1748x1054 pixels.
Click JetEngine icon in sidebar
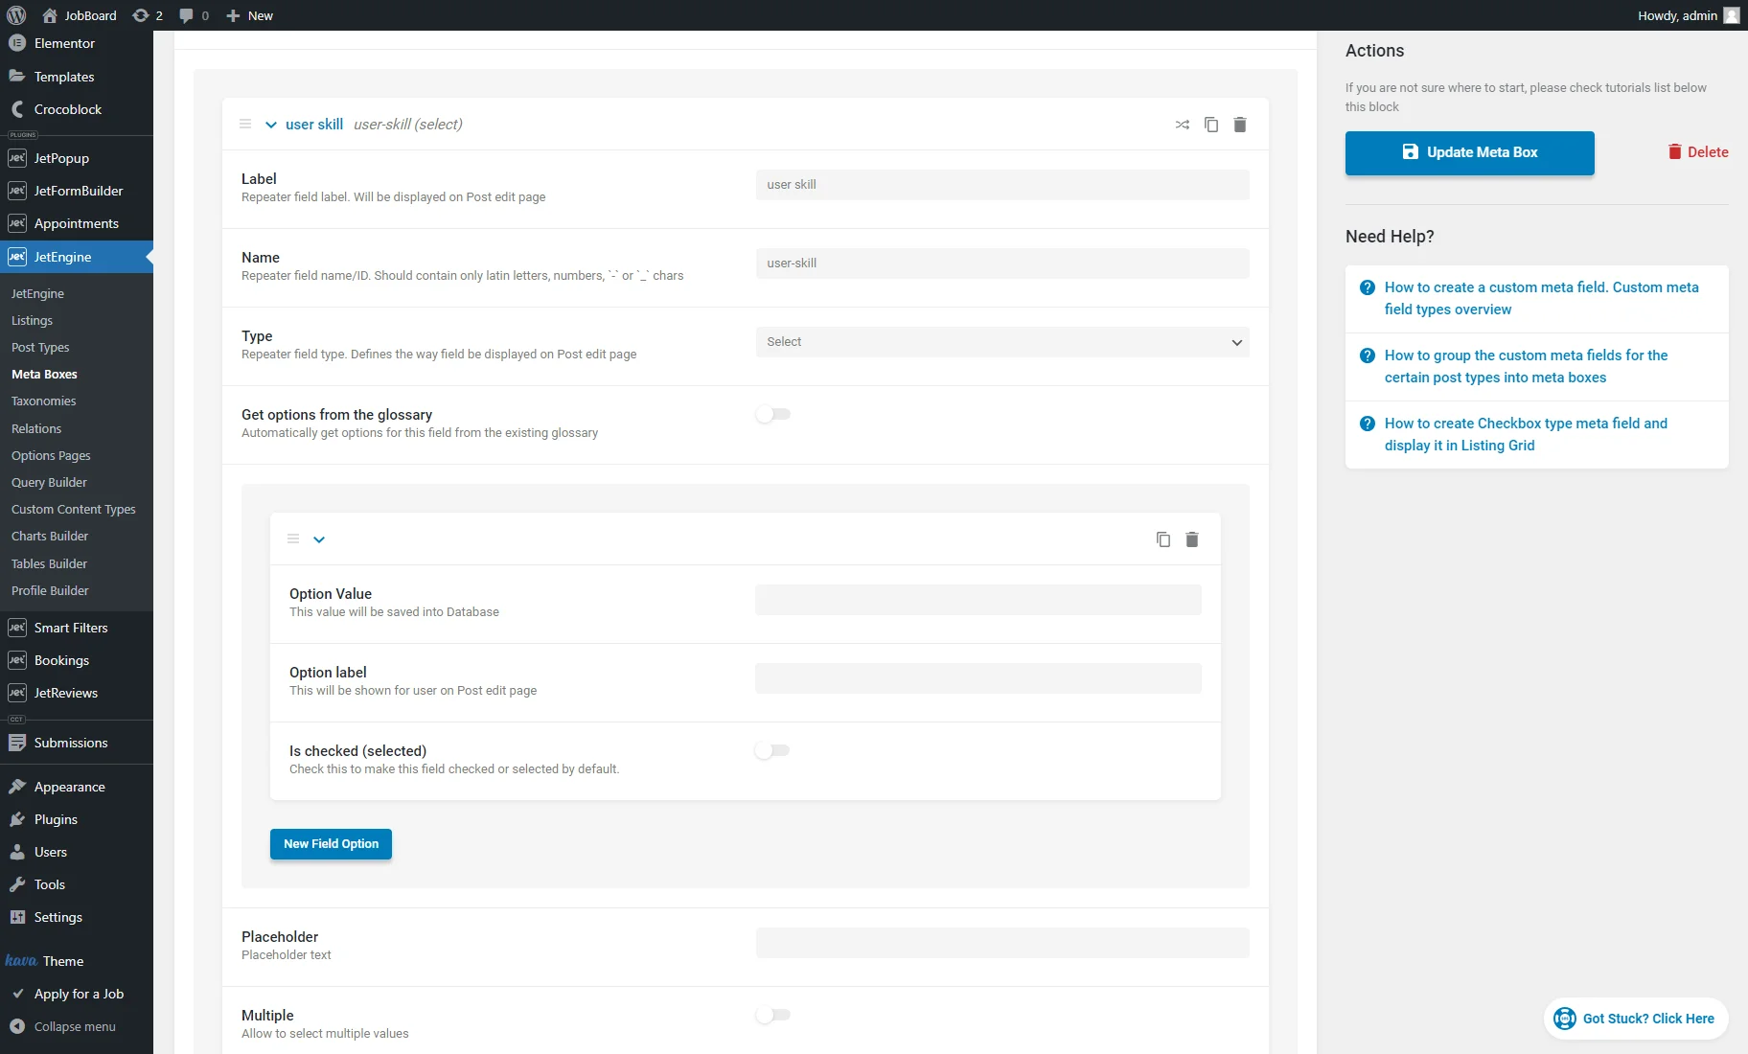click(17, 257)
